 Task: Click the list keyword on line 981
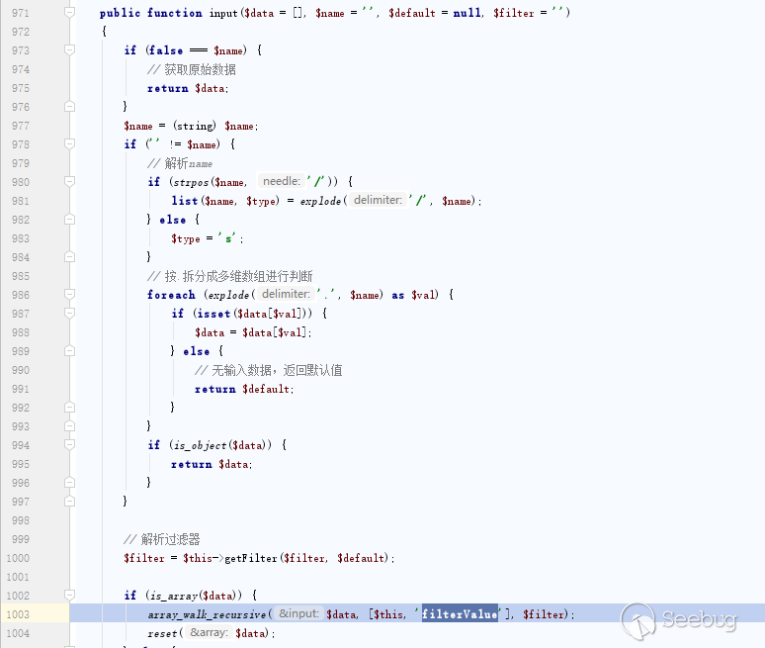coord(185,201)
